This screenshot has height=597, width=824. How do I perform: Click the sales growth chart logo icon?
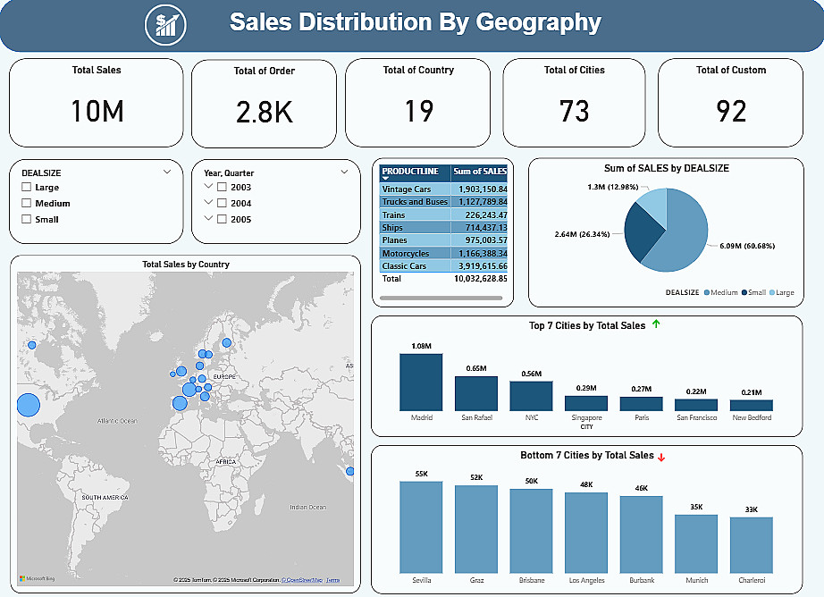[165, 24]
